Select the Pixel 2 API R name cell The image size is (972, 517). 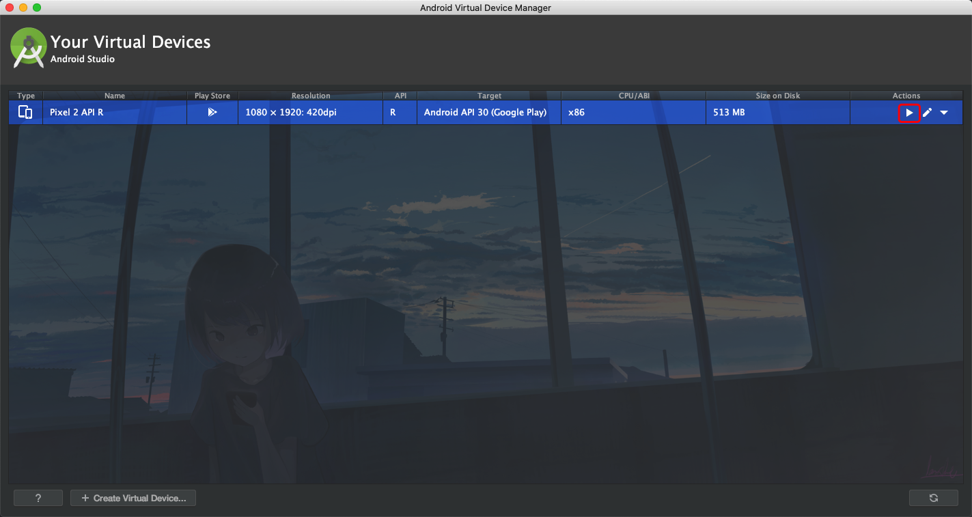[x=115, y=112]
